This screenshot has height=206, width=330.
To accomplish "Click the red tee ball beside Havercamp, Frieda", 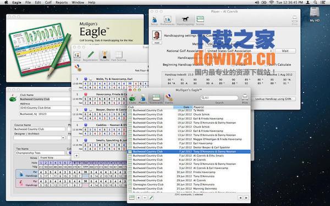I will coord(85,94).
